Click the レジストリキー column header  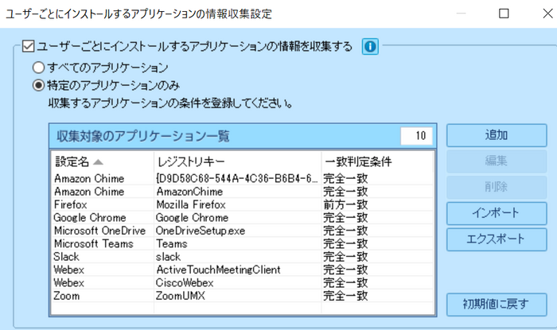pos(237,161)
